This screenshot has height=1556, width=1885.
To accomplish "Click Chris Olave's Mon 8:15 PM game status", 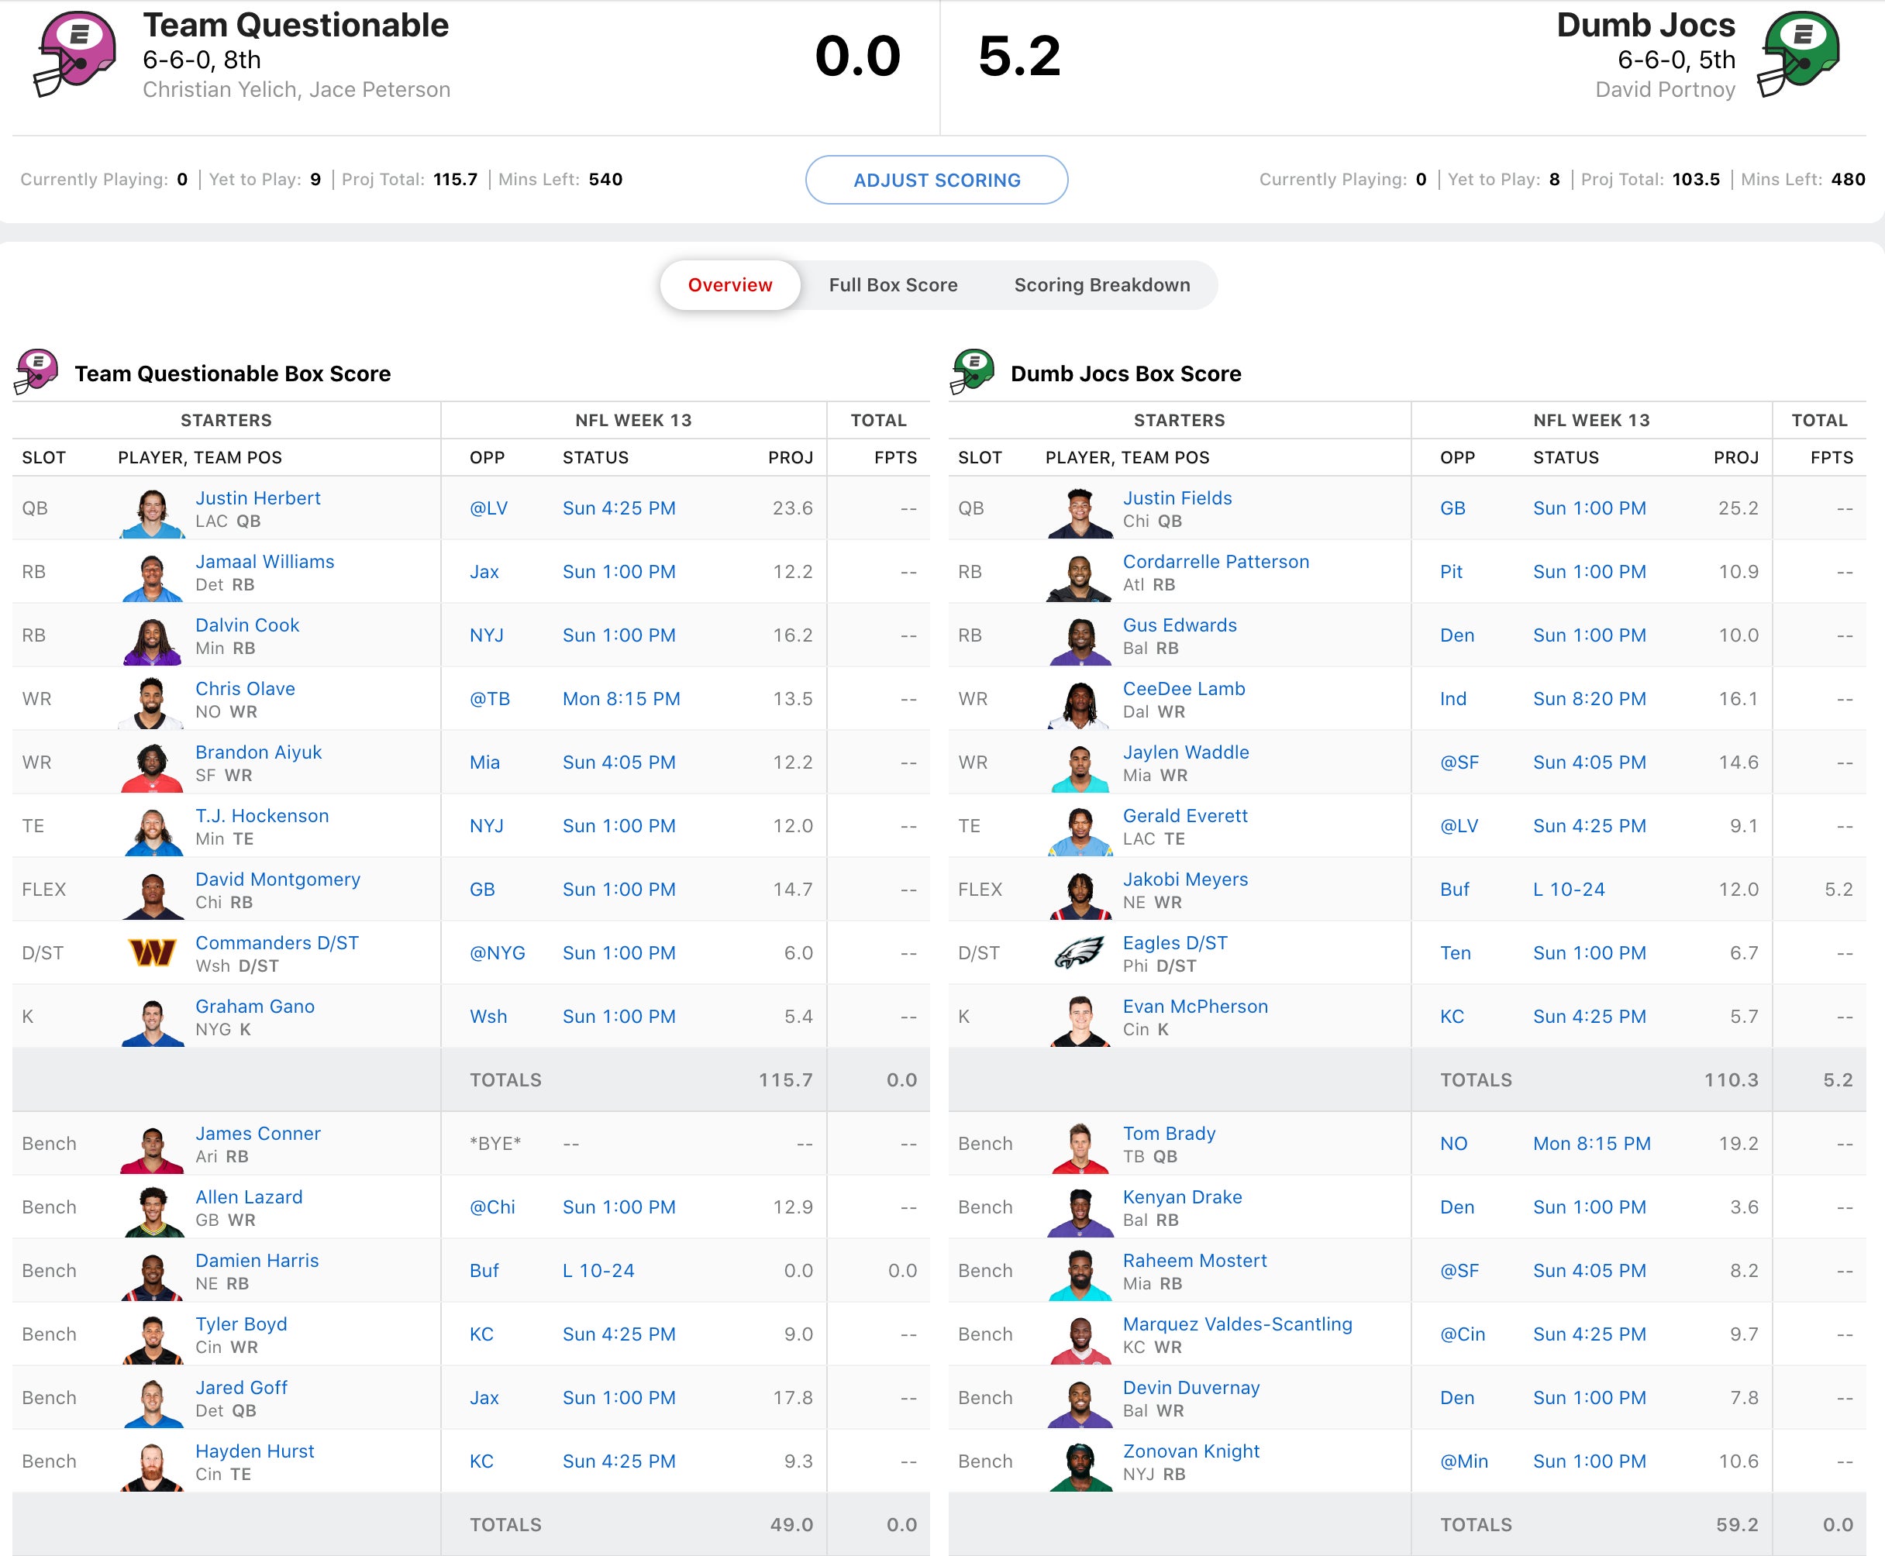I will [621, 699].
